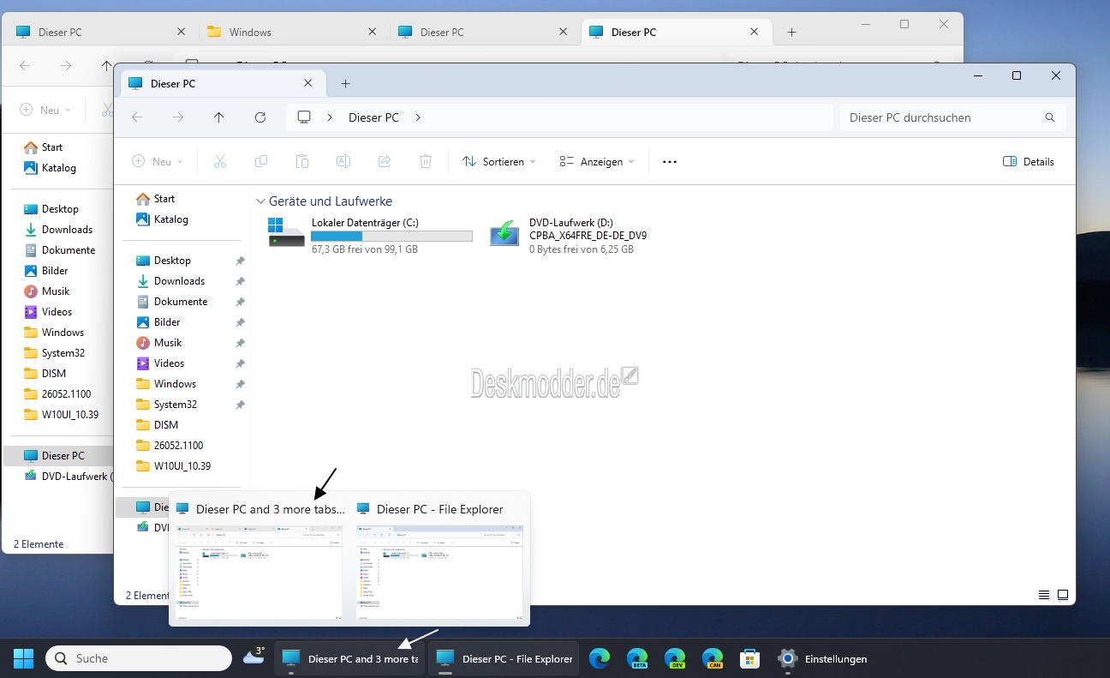Select Dieser PC in background window navigation pane
This screenshot has height=678, width=1110.
(58, 455)
